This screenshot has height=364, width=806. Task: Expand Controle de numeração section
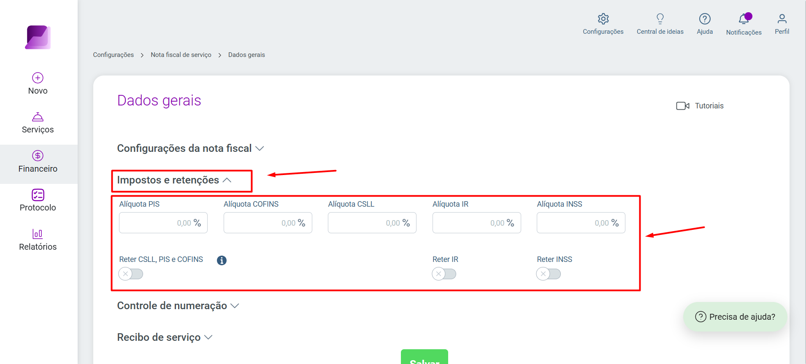click(178, 306)
